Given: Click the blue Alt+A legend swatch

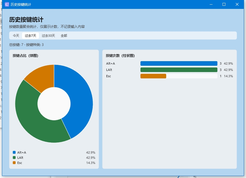Looking at the screenshot, I should pyautogui.click(x=14, y=152).
